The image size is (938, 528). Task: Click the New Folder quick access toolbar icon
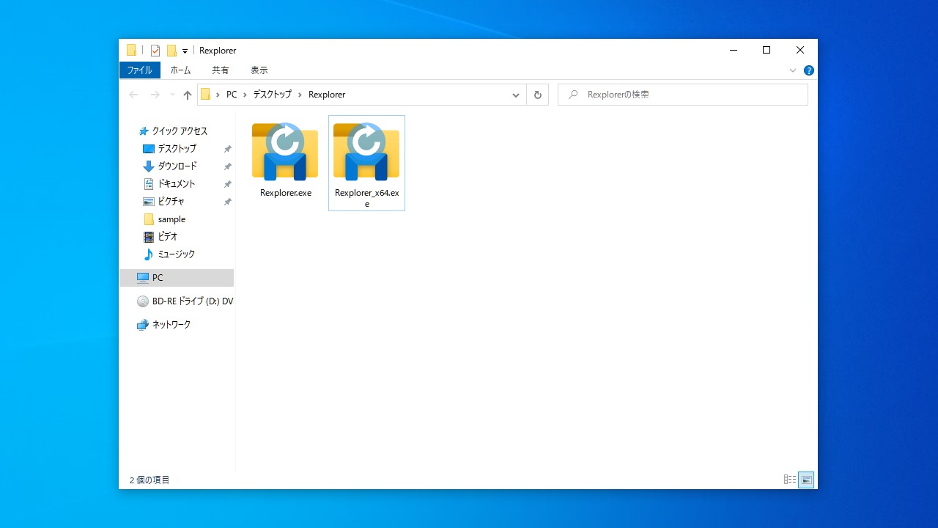click(x=171, y=51)
